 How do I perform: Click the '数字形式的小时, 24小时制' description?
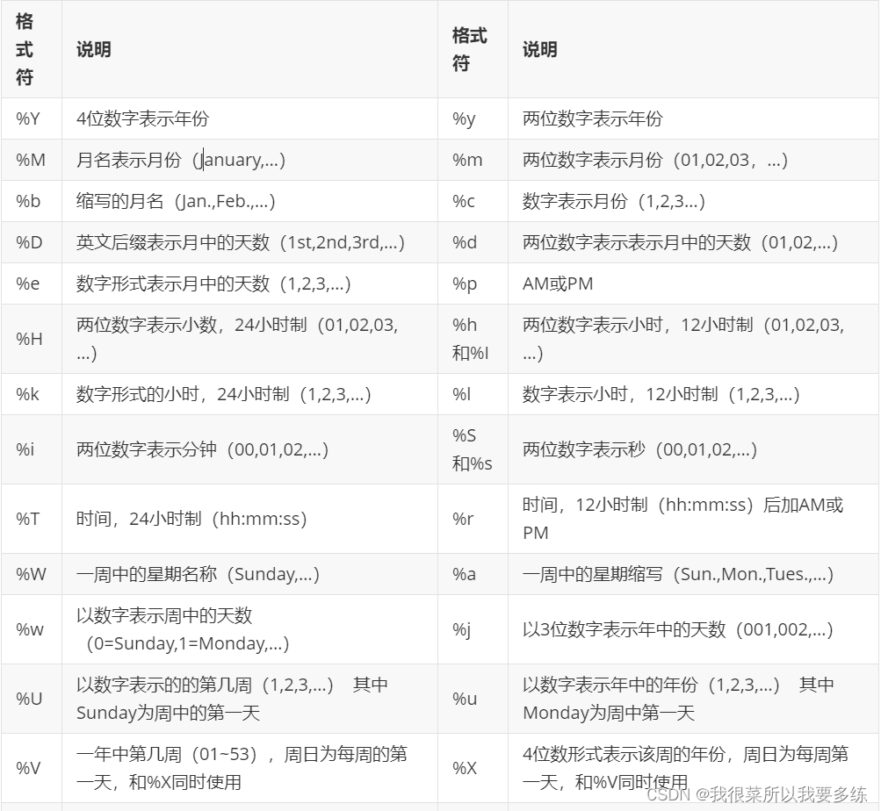point(224,394)
